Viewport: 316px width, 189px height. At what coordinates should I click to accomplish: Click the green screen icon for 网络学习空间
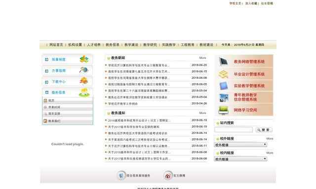pyautogui.click(x=224, y=110)
